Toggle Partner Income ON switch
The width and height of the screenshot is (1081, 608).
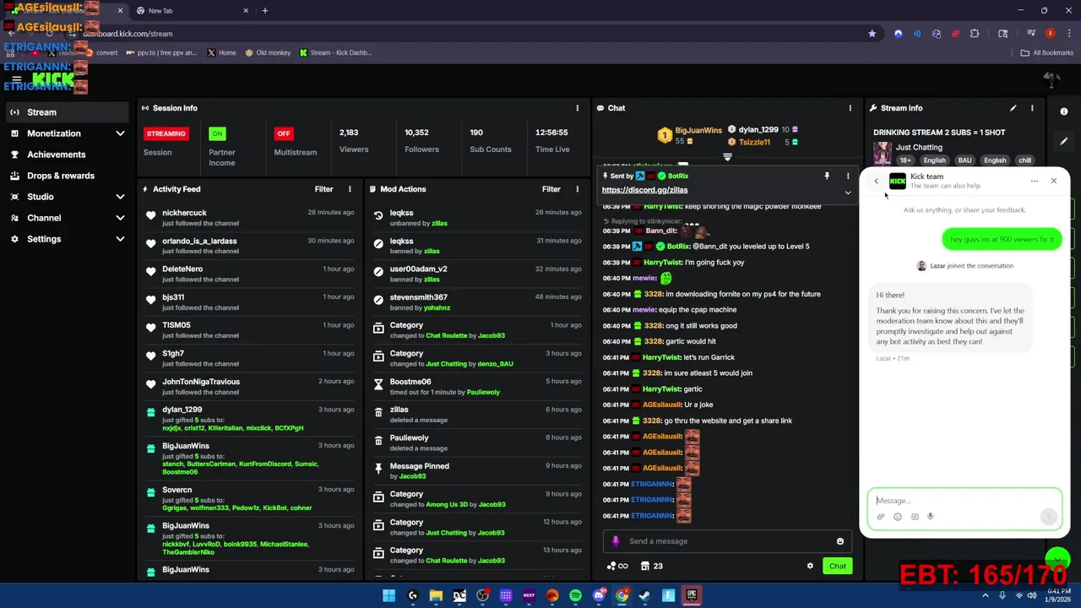tap(218, 133)
